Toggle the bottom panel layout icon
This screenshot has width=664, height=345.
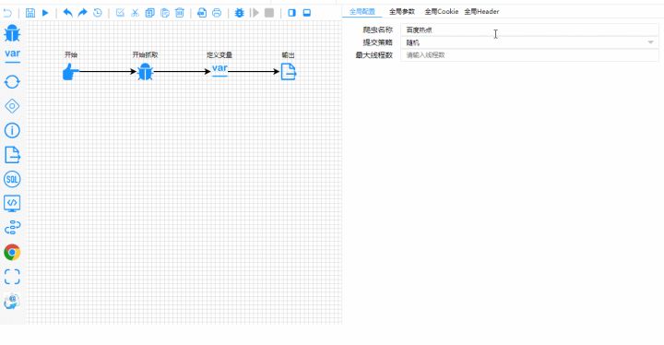pyautogui.click(x=307, y=13)
